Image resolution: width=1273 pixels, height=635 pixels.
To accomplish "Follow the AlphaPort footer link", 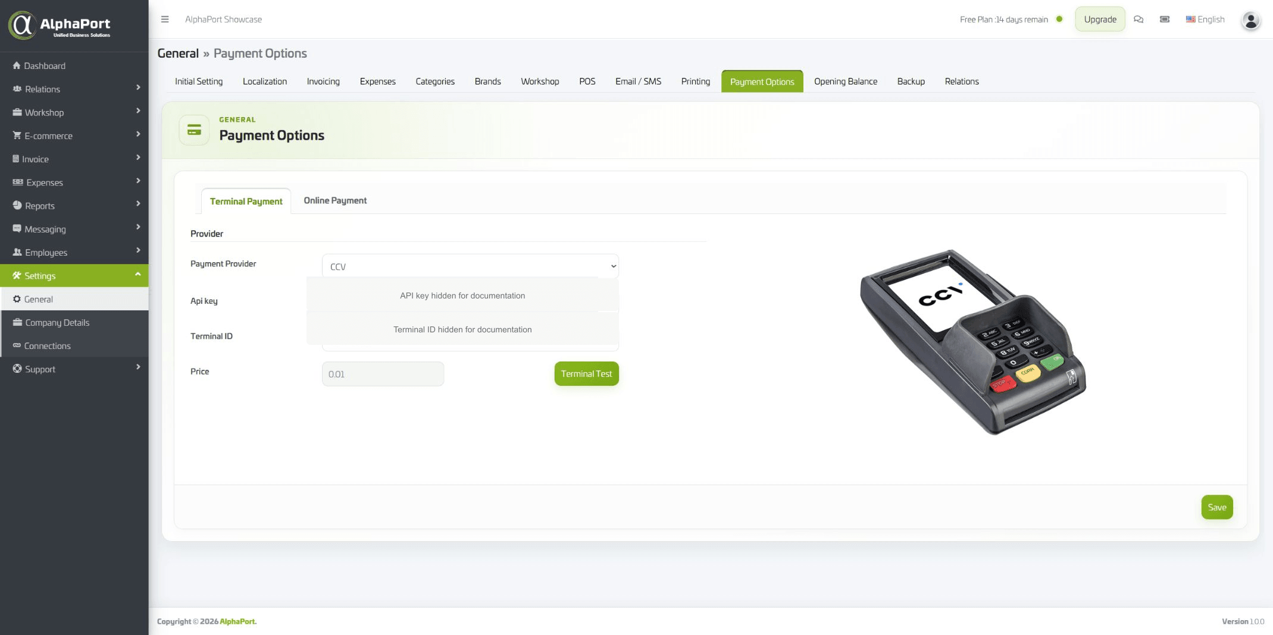I will [x=238, y=621].
